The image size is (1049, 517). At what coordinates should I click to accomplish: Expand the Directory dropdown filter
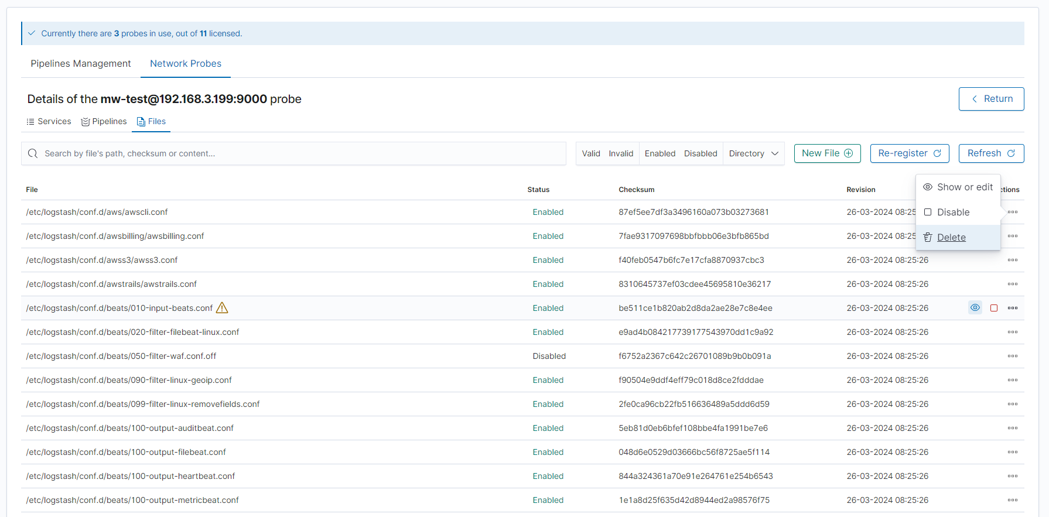pos(753,153)
